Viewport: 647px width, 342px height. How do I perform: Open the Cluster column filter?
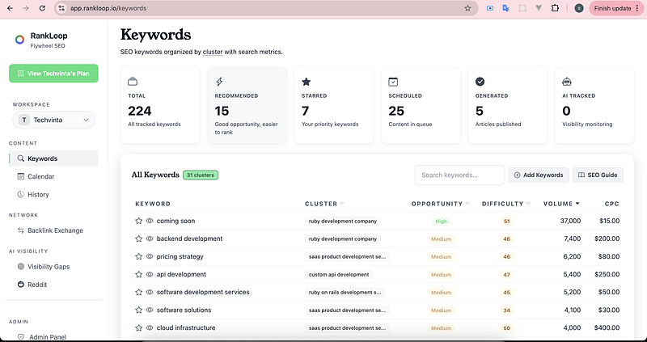click(342, 204)
